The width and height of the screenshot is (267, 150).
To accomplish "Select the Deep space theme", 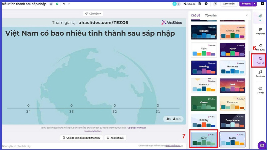I will [232, 121].
